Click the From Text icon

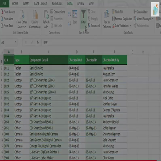point(2,26)
